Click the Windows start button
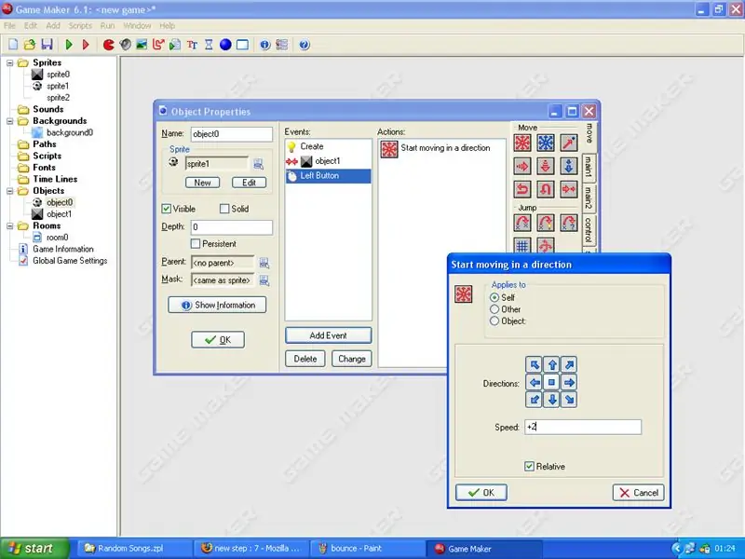Image resolution: width=745 pixels, height=559 pixels. point(34,549)
